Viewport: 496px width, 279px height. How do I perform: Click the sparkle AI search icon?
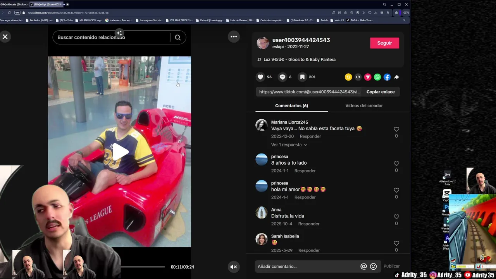coord(119,33)
